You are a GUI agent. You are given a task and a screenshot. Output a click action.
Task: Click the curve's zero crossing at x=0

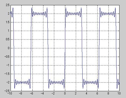point(65,48)
